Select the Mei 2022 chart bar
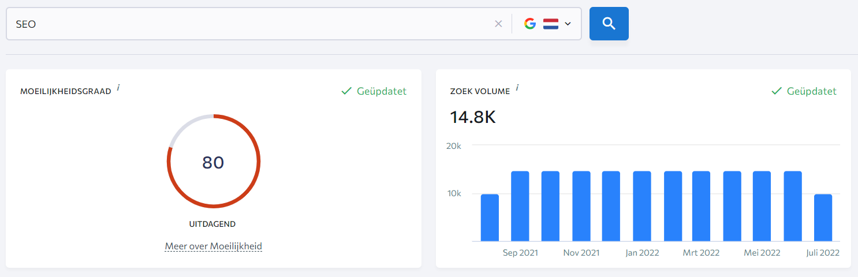The image size is (858, 277). (x=762, y=206)
